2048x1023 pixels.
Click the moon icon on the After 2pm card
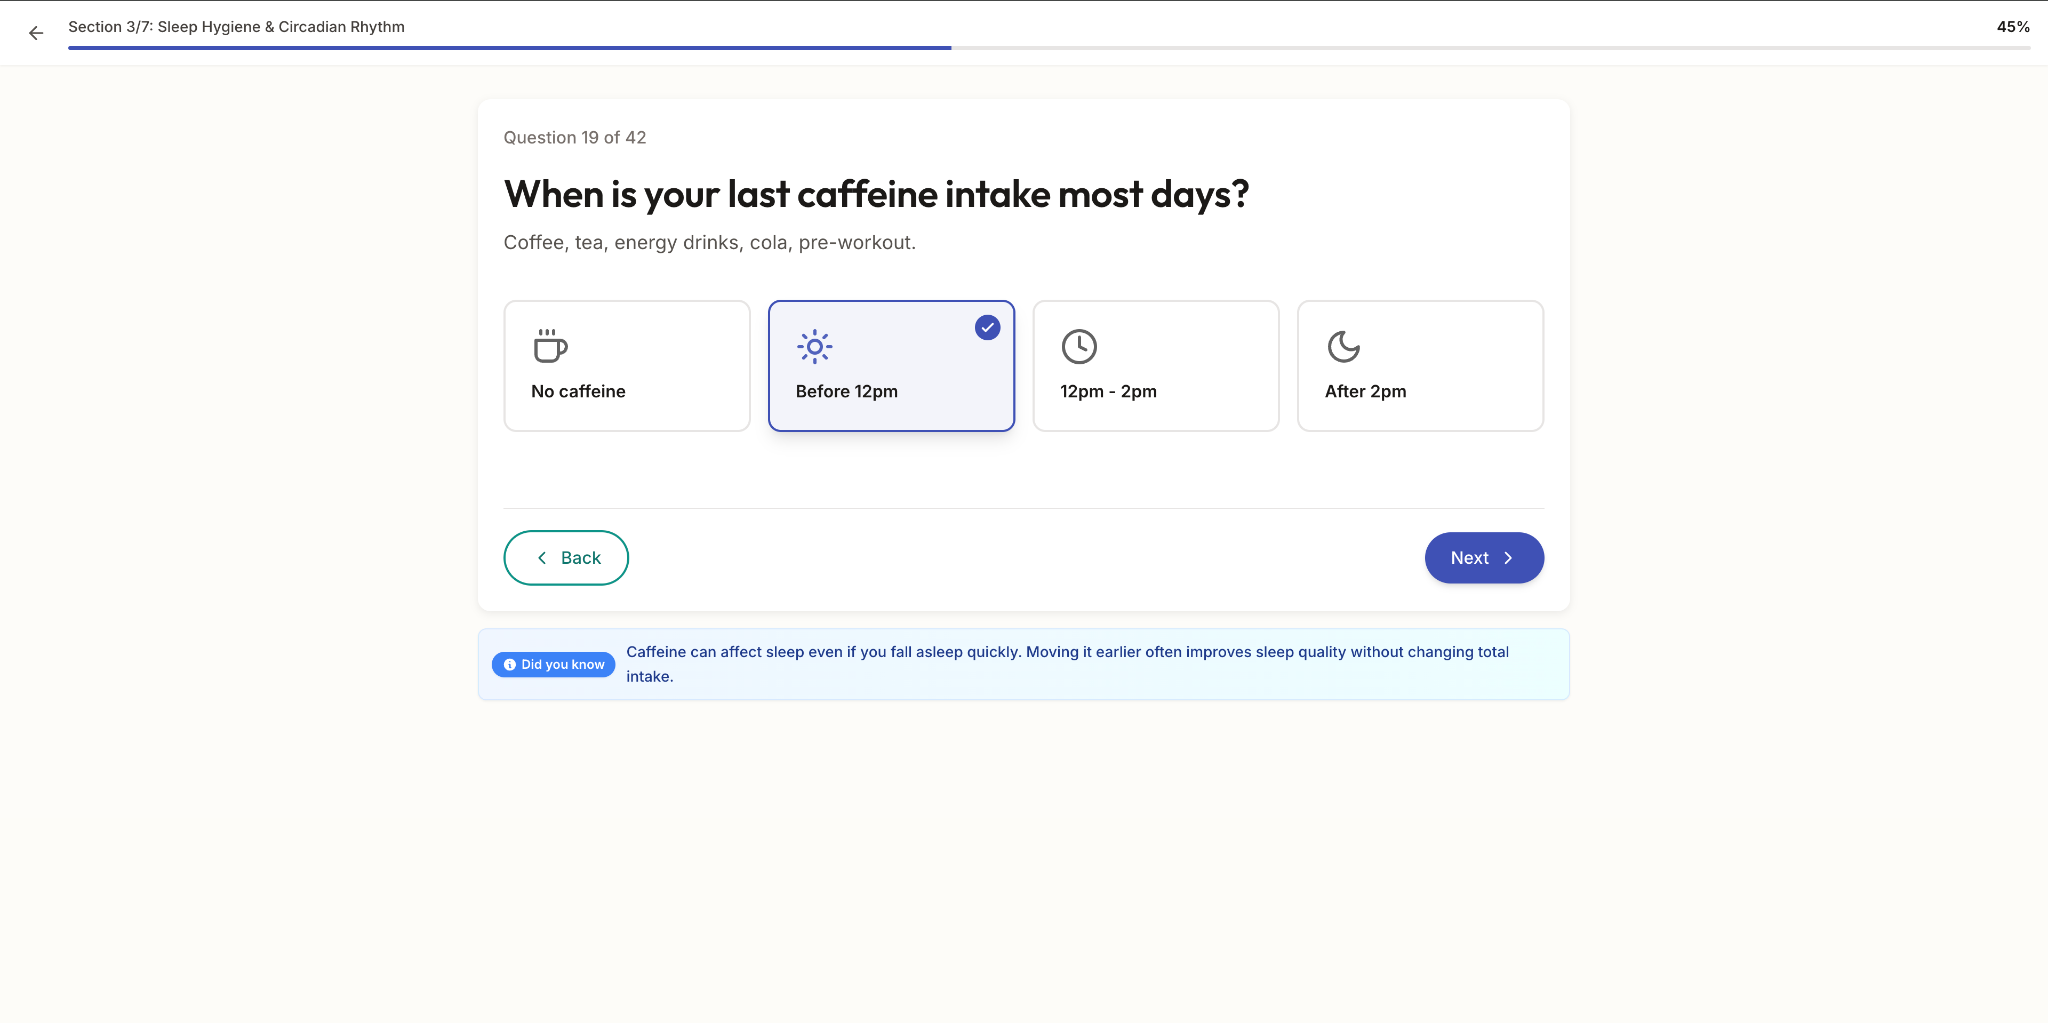coord(1343,347)
